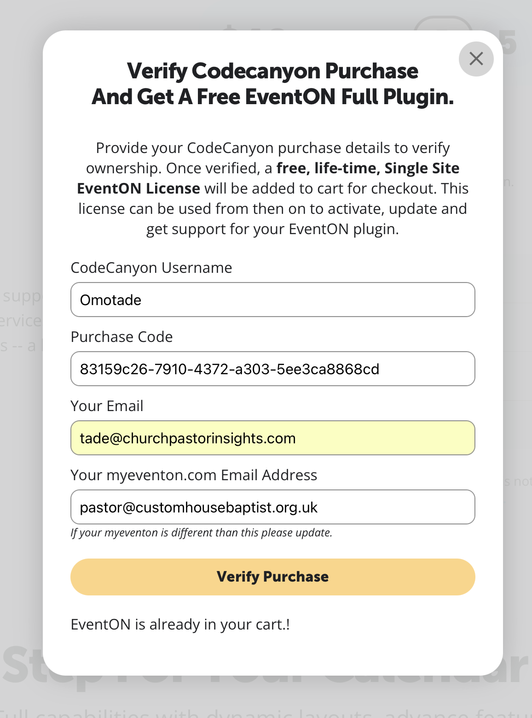Click the dimmed overlay text left of the dialog
The image size is (532, 718).
click(21, 320)
